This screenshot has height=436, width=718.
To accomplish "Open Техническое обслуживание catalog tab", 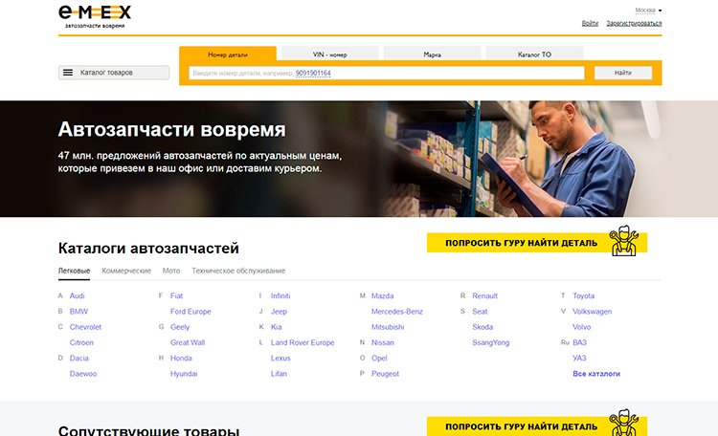I will (237, 271).
